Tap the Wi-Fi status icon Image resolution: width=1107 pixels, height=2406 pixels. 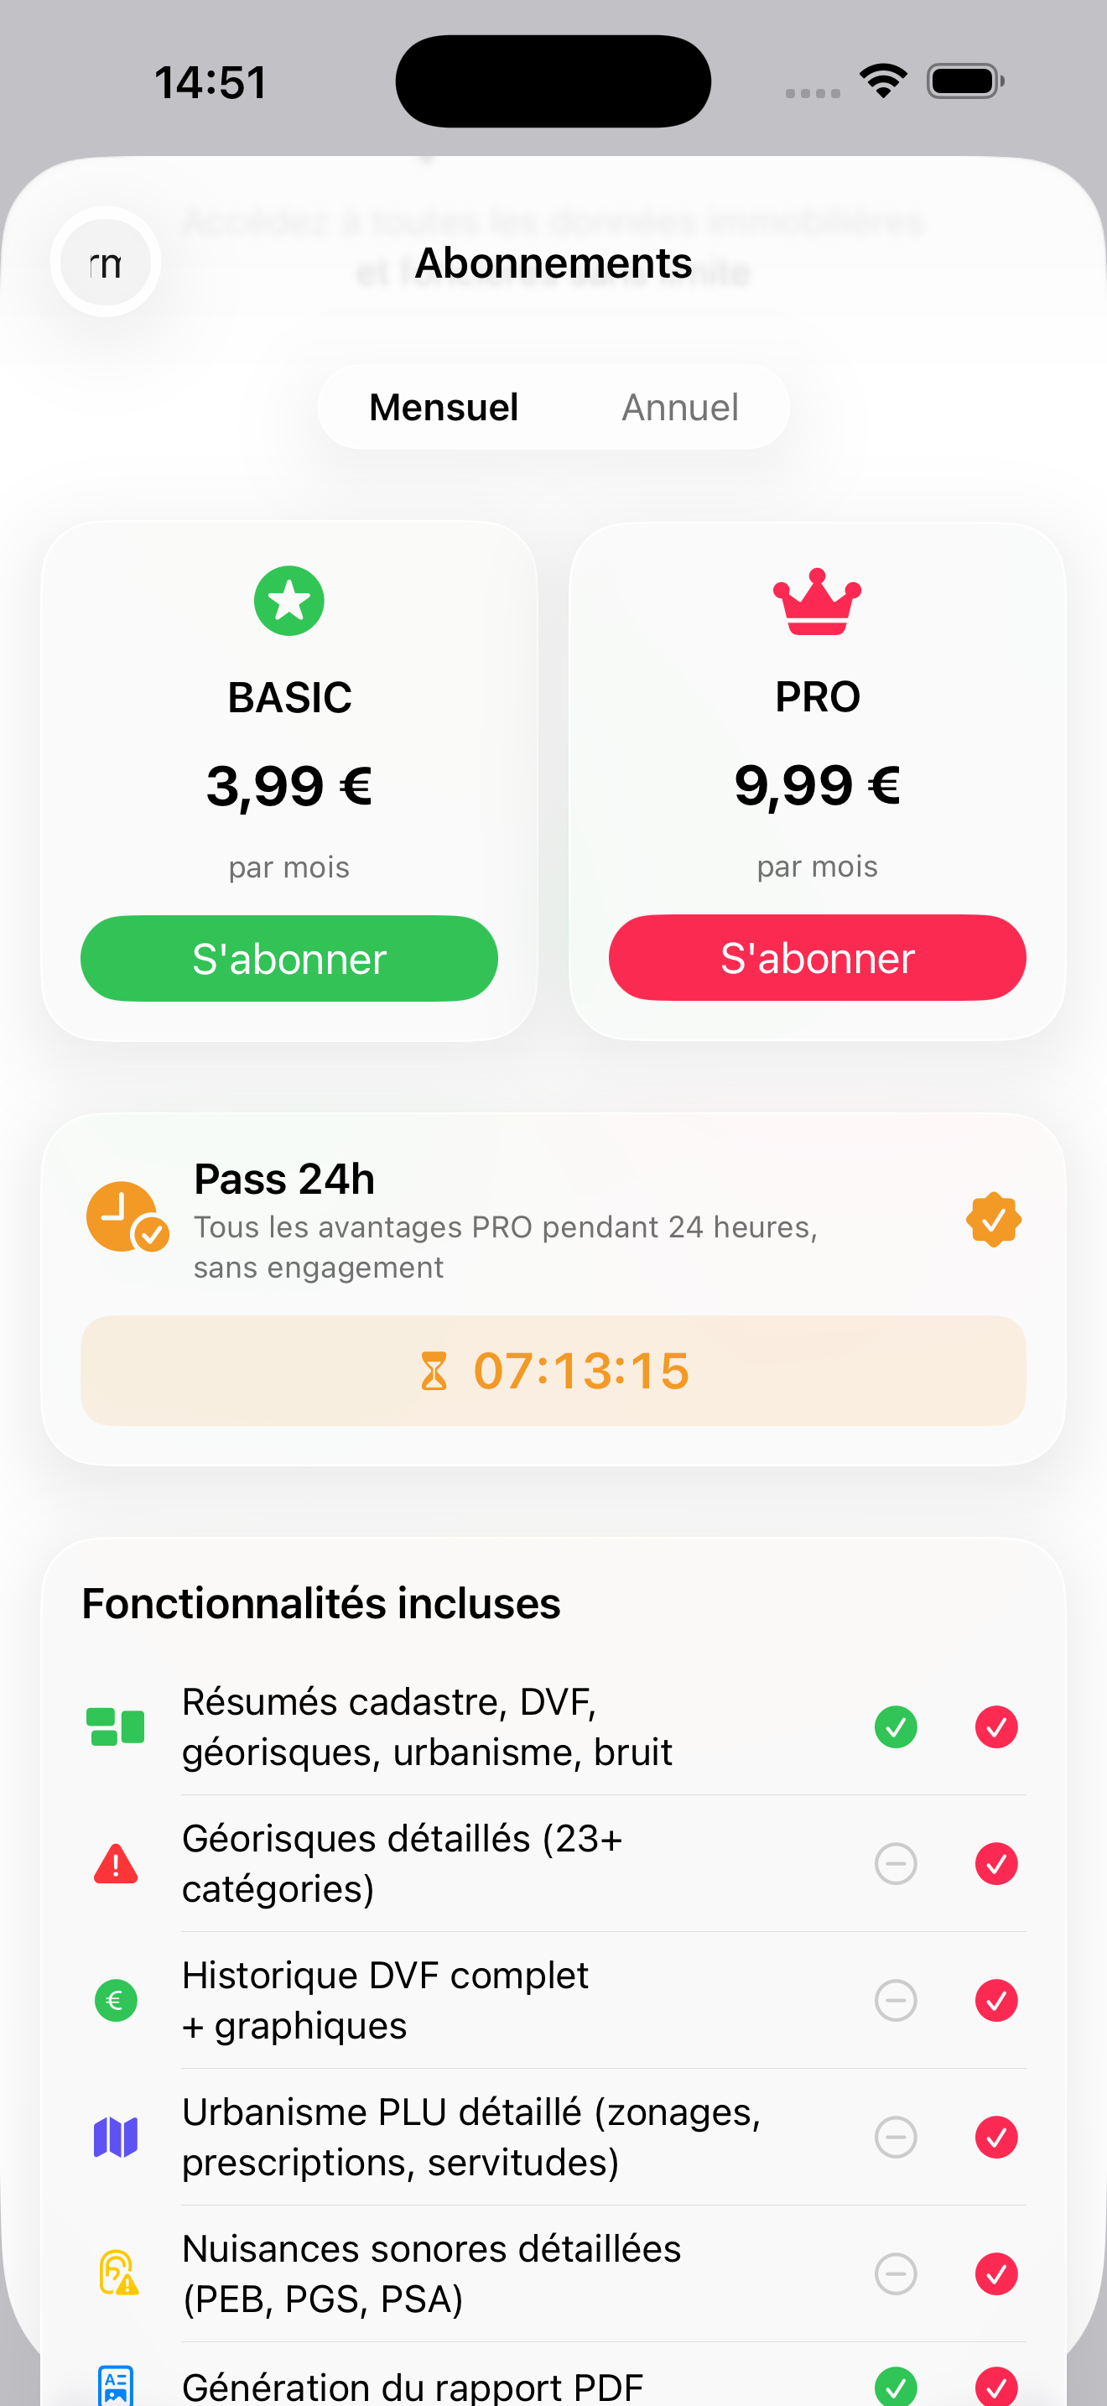[883, 81]
